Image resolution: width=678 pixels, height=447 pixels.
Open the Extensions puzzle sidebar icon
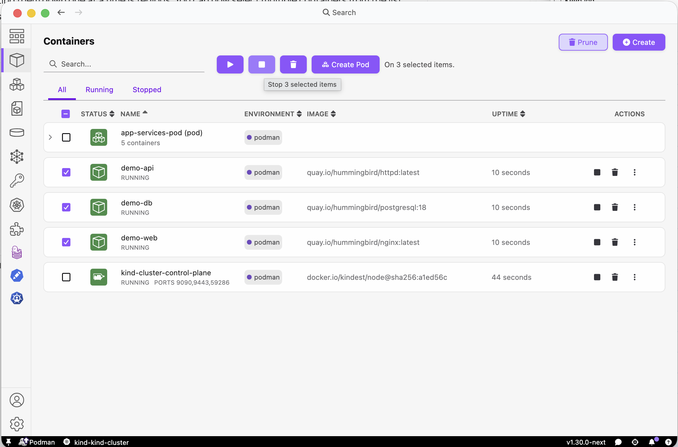(17, 229)
